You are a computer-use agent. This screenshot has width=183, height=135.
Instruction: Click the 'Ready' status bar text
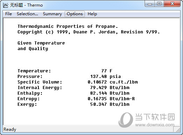tap(10, 129)
